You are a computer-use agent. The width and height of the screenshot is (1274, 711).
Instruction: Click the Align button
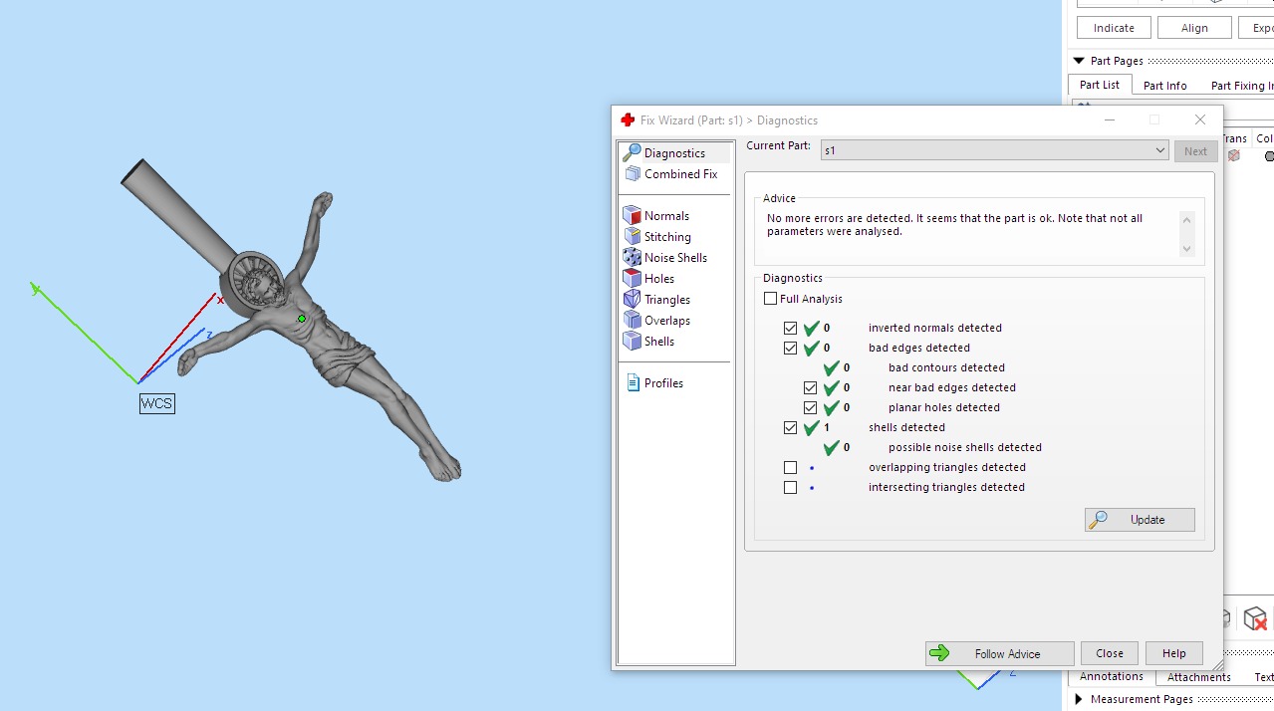click(x=1194, y=28)
